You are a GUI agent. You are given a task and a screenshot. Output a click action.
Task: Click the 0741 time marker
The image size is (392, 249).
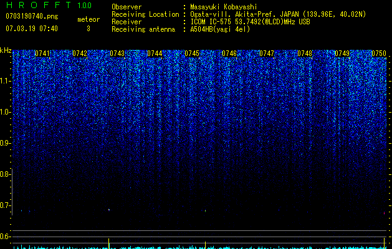(x=42, y=54)
